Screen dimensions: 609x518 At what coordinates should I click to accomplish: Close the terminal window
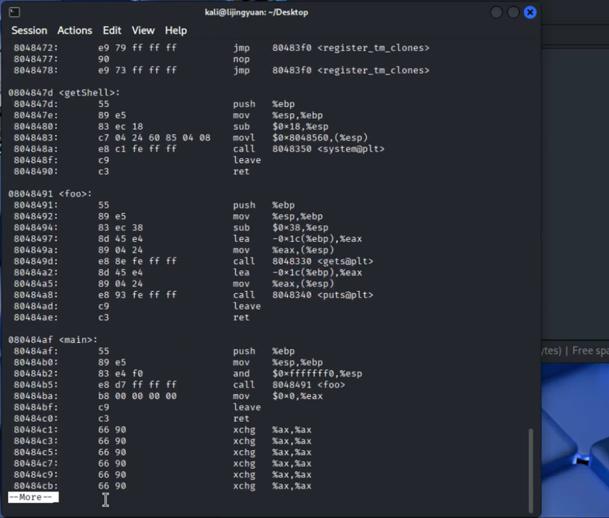pos(530,12)
